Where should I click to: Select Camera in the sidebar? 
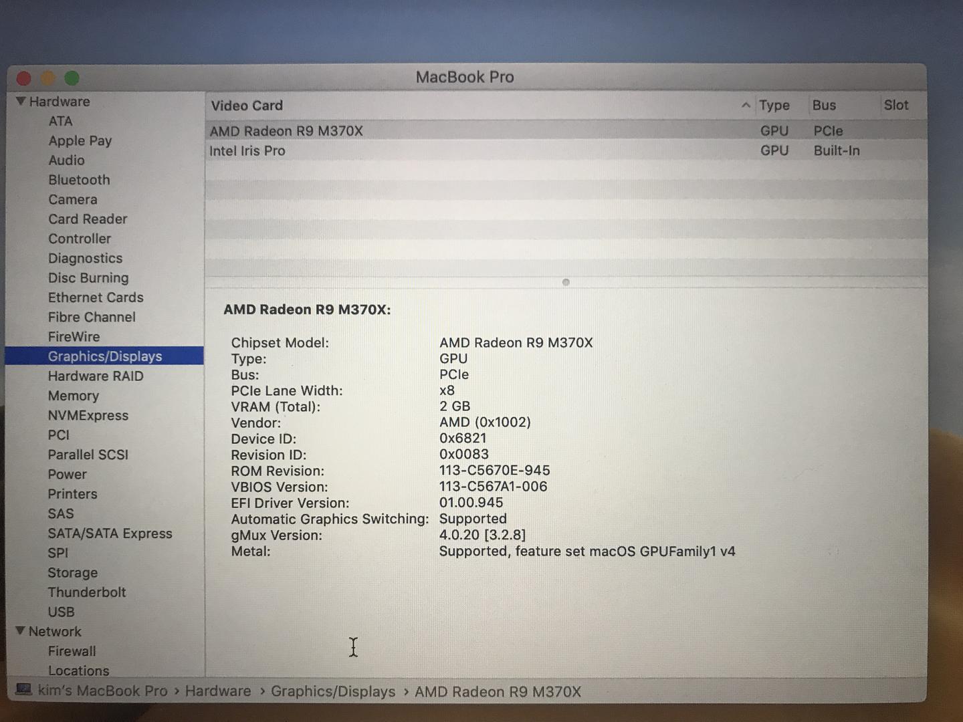tap(72, 199)
